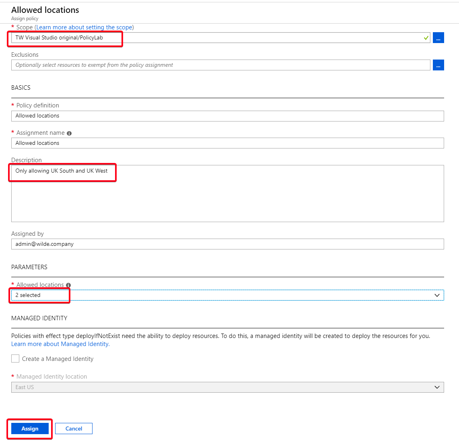Click the info icon next to Assignment name

(x=69, y=133)
